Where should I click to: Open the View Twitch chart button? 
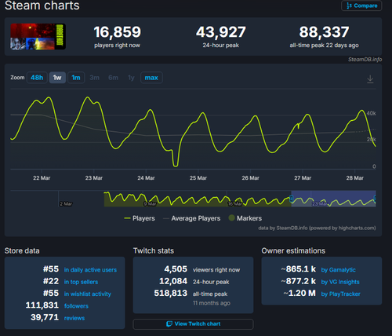193,324
